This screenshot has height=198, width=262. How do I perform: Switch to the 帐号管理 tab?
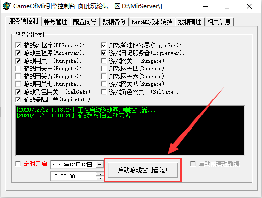pos(55,22)
